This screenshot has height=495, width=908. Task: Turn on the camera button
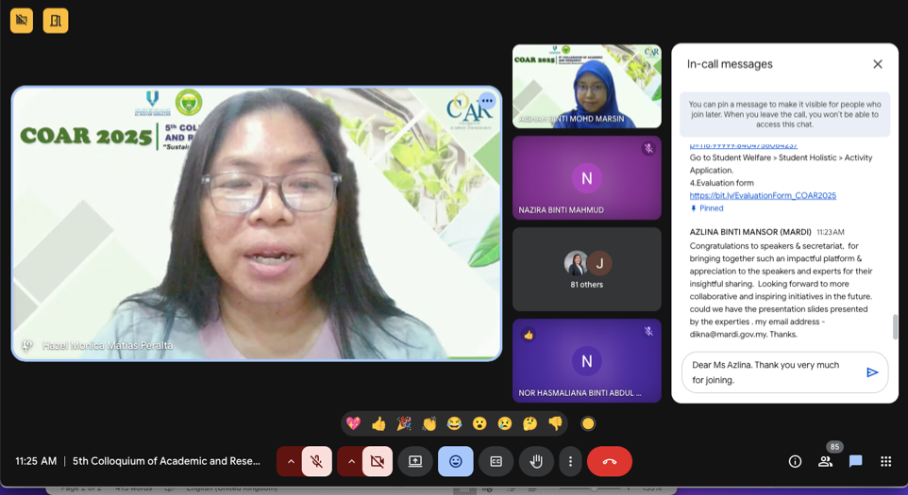[x=377, y=461]
